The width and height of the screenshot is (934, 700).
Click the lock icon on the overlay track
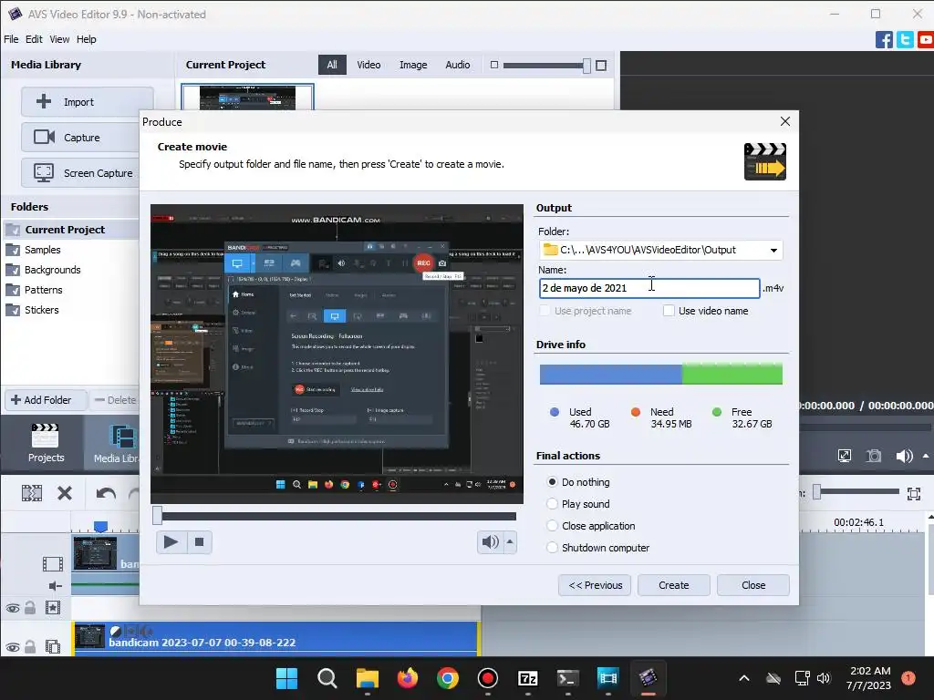[30, 646]
